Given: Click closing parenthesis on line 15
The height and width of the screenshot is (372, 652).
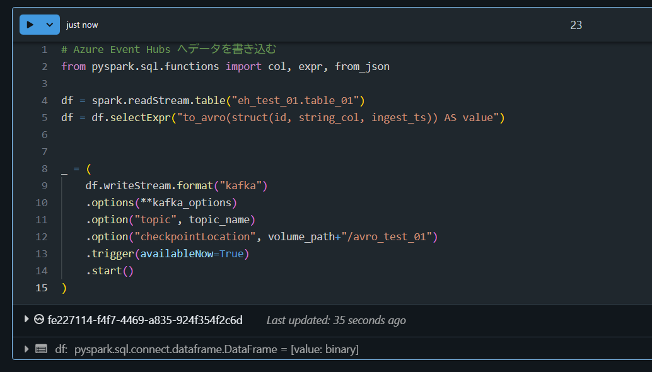Looking at the screenshot, I should coord(64,288).
